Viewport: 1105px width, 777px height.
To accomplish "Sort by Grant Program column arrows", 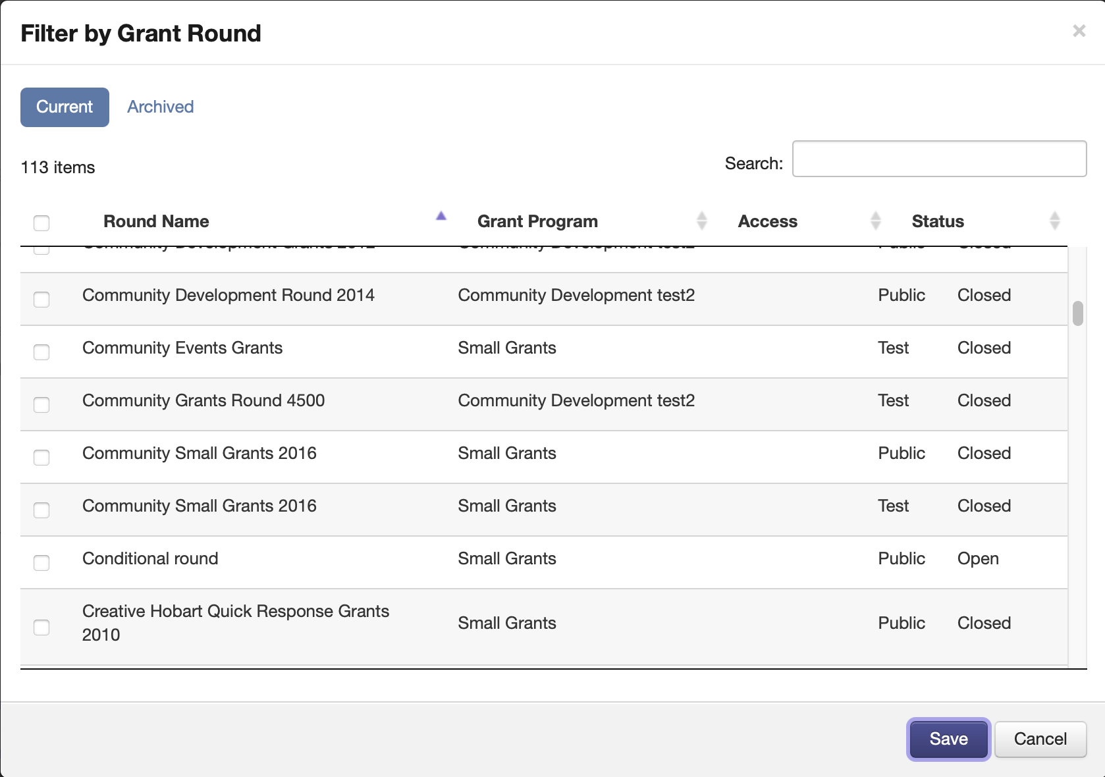I will [x=701, y=221].
